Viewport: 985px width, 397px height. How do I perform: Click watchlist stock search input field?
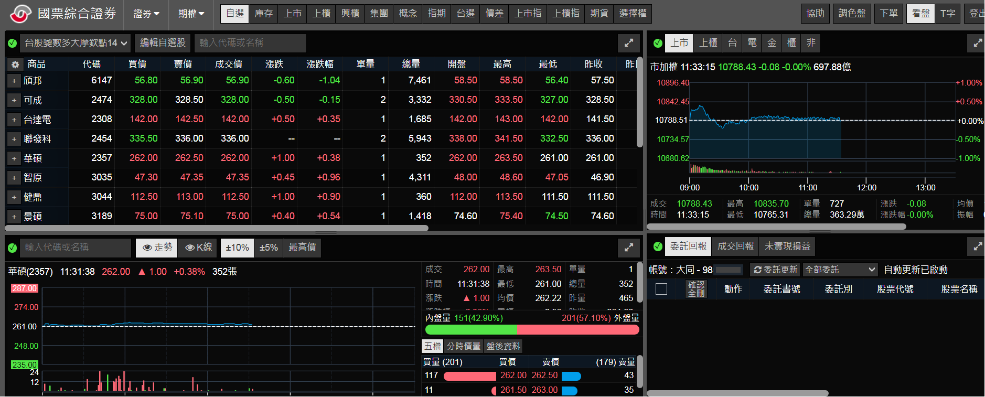pos(250,43)
